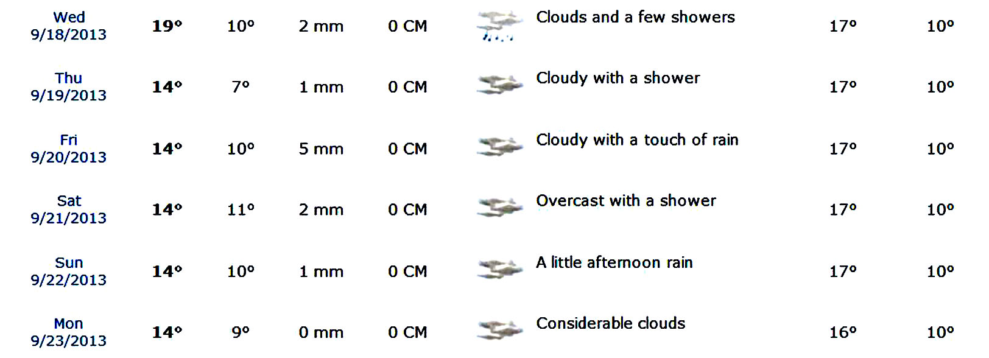Click the 'Clouds and a few showers' description
Screen dimensions: 989x358
pyautogui.click(x=635, y=17)
